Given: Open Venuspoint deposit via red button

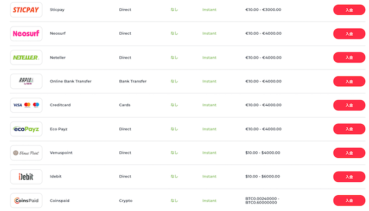Looking at the screenshot, I should click(349, 153).
